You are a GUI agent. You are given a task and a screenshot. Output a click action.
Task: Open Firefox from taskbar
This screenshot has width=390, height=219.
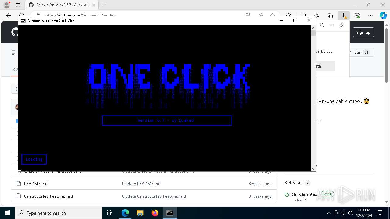tap(155, 213)
